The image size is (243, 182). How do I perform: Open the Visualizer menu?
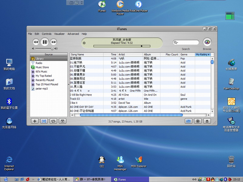pos(59,34)
